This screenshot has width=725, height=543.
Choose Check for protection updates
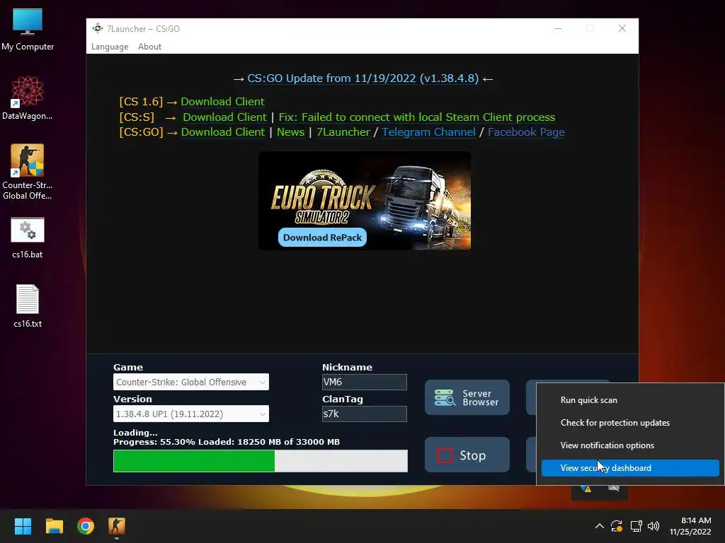coord(630,423)
